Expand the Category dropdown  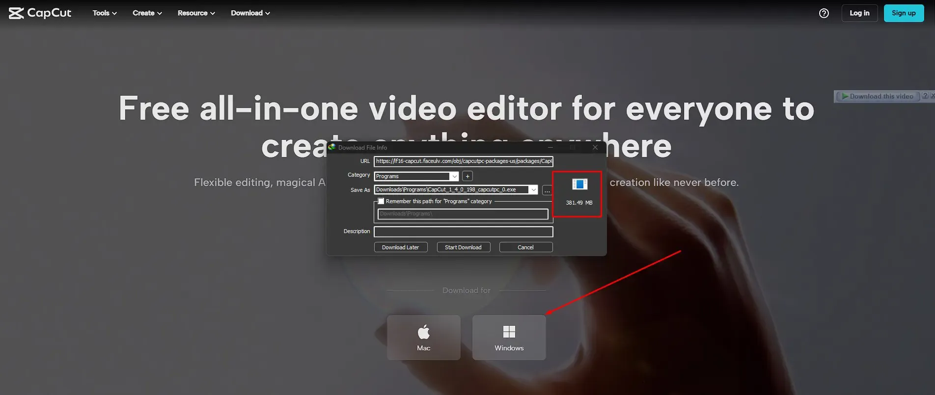point(454,176)
